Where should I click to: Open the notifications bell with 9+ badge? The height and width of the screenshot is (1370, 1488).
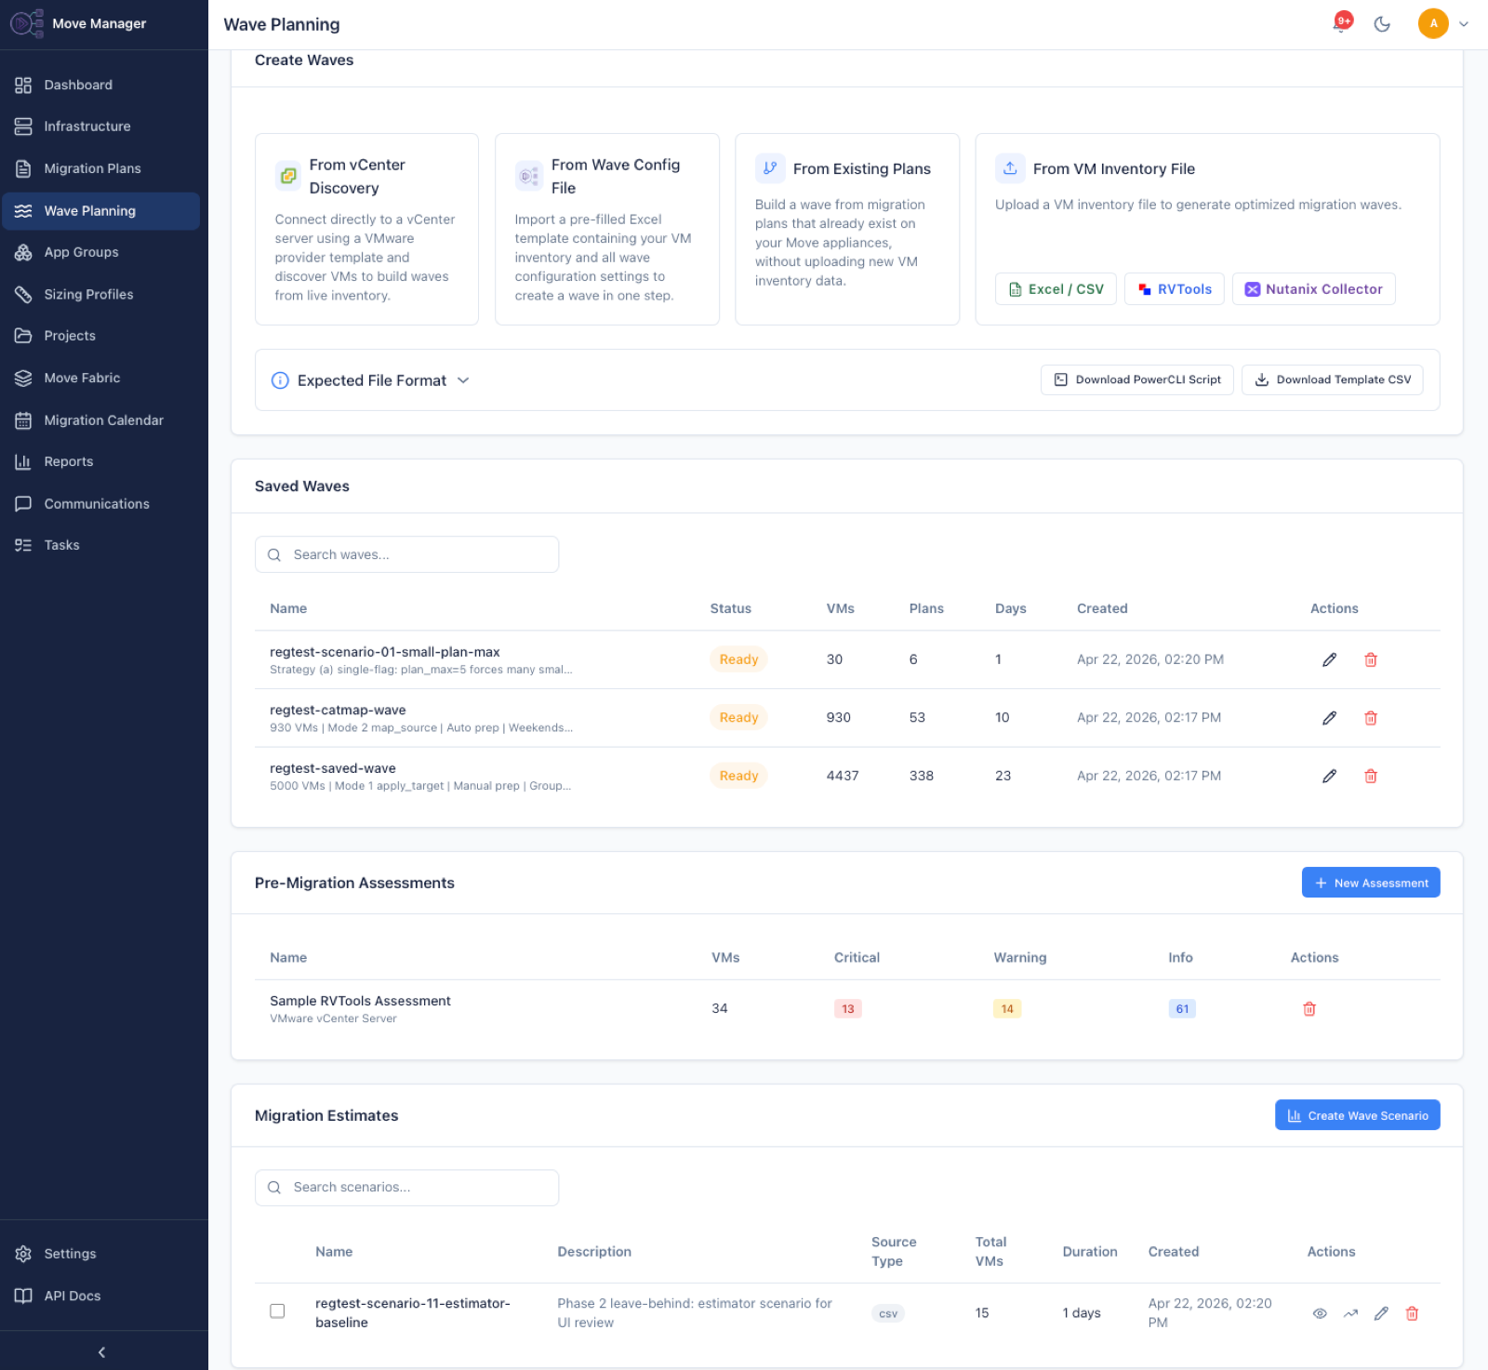[x=1341, y=23]
